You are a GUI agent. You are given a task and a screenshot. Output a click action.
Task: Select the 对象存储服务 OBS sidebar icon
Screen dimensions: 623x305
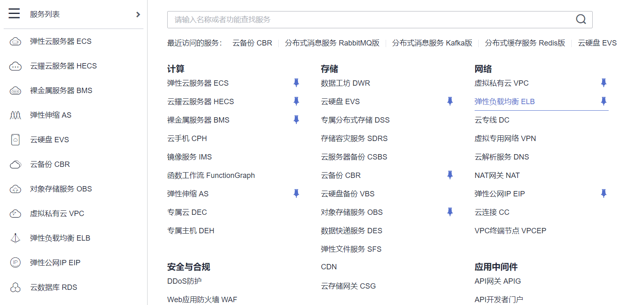pos(15,189)
